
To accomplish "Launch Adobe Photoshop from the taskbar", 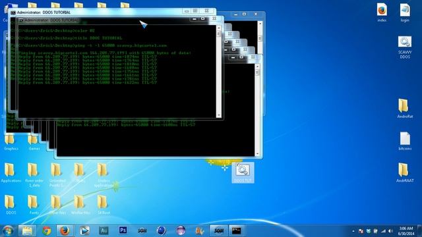I will point(123,230).
